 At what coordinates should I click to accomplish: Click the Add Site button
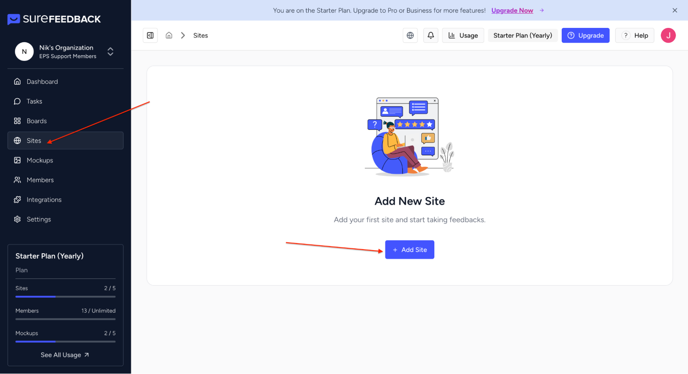(x=409, y=250)
